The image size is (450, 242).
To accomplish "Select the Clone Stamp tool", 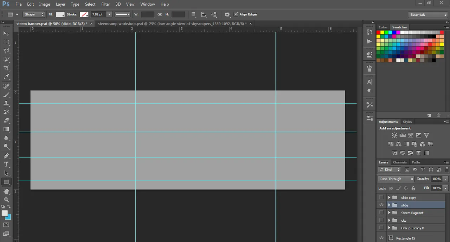I will coord(6,103).
